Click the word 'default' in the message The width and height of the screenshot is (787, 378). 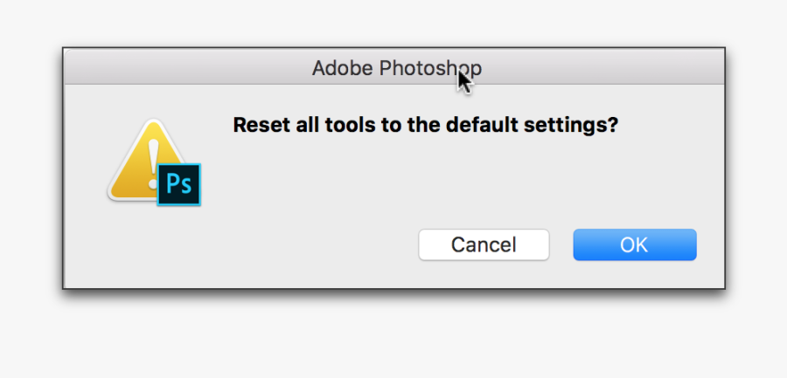pyautogui.click(x=482, y=124)
